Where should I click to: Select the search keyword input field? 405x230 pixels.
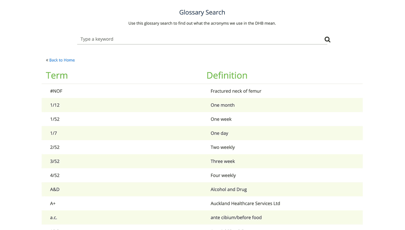click(x=169, y=39)
